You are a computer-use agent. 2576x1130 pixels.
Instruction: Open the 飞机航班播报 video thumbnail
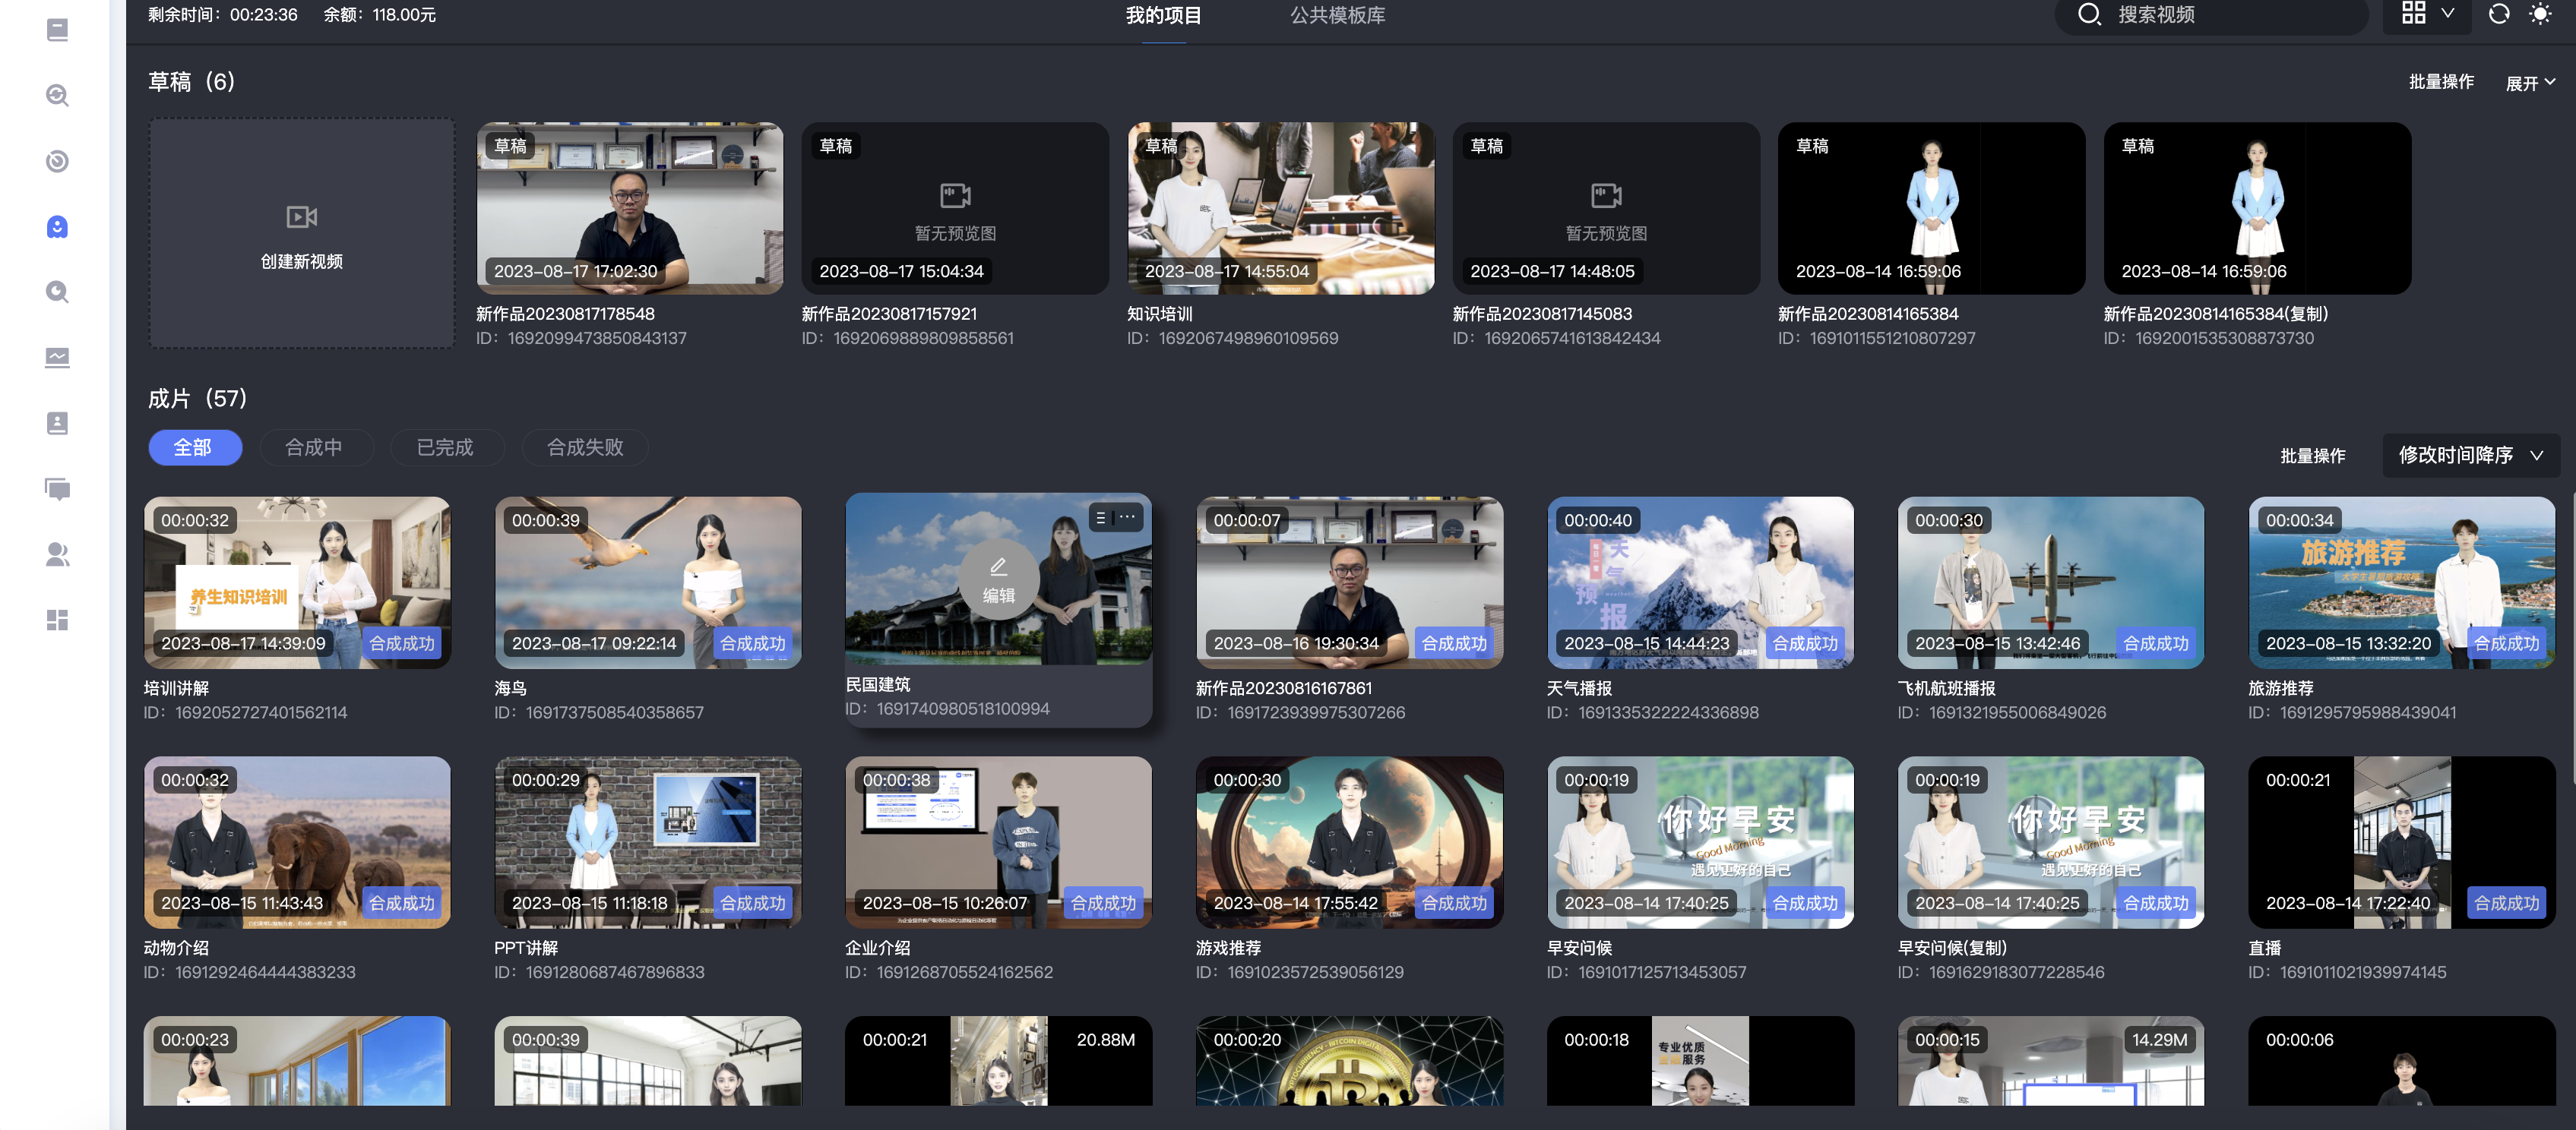(2050, 582)
